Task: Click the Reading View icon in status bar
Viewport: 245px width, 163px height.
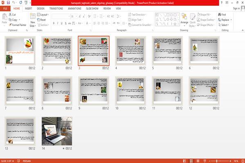Action: pos(198,161)
